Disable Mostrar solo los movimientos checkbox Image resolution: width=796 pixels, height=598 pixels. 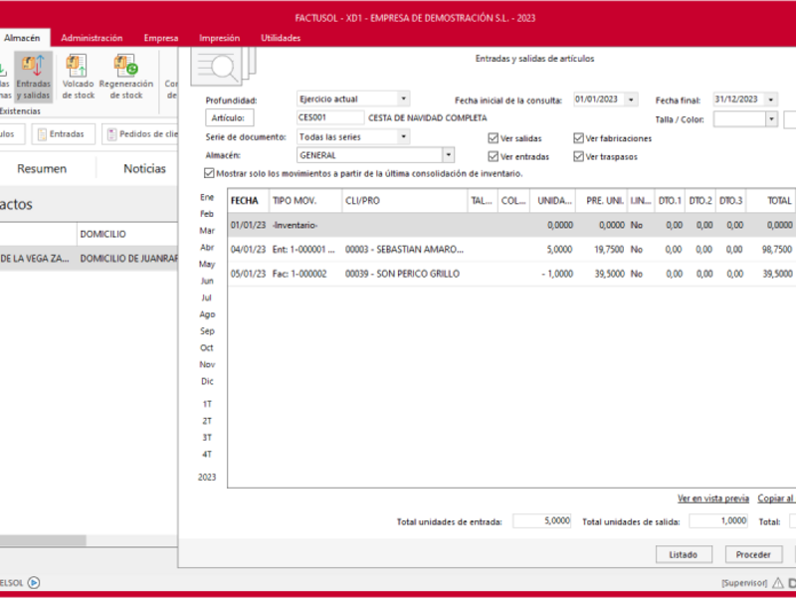pyautogui.click(x=208, y=173)
